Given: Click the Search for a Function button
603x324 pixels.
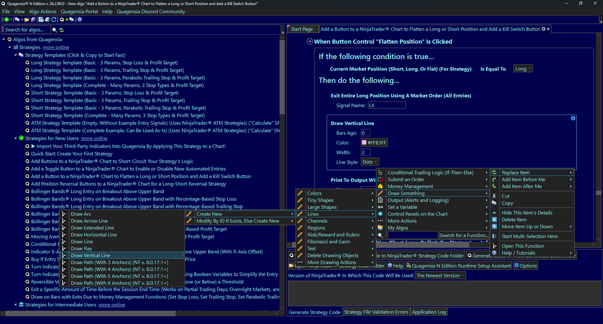Looking at the screenshot, I should [463, 235].
